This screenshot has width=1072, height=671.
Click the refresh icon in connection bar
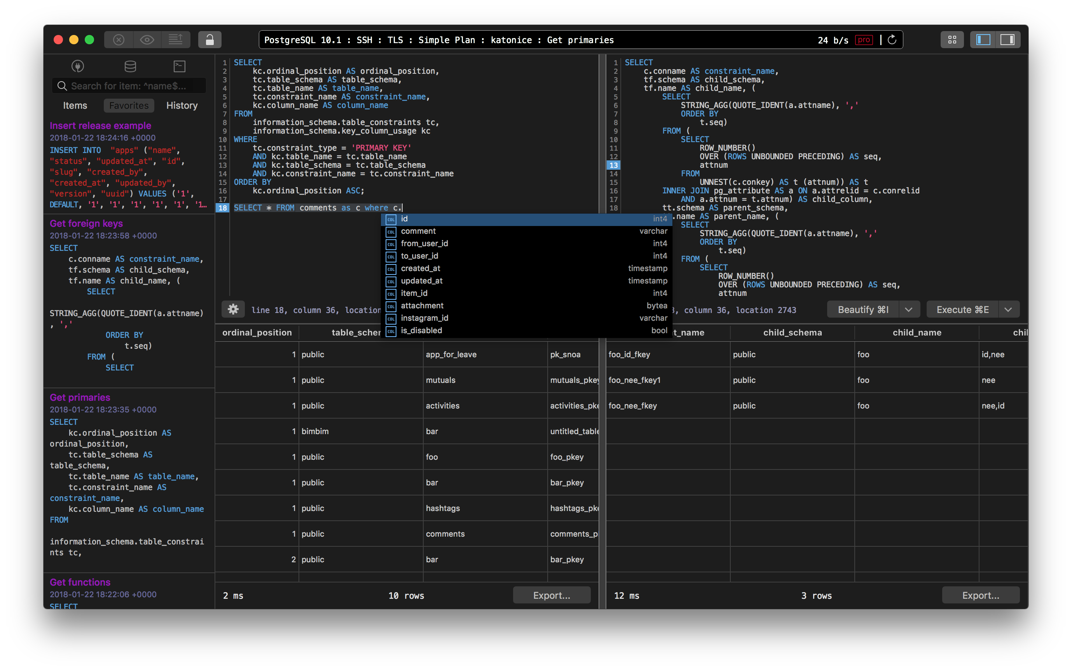(x=892, y=40)
